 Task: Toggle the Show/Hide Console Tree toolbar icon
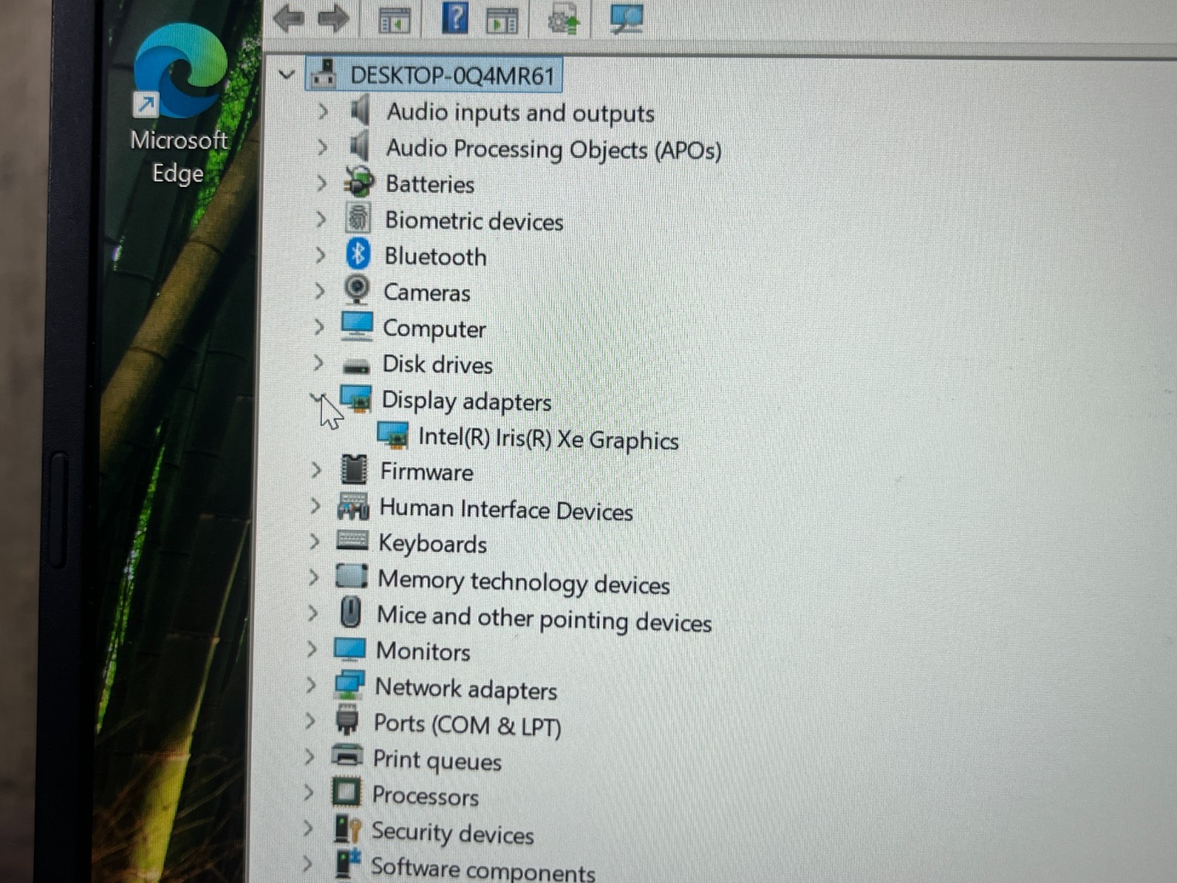tap(394, 20)
